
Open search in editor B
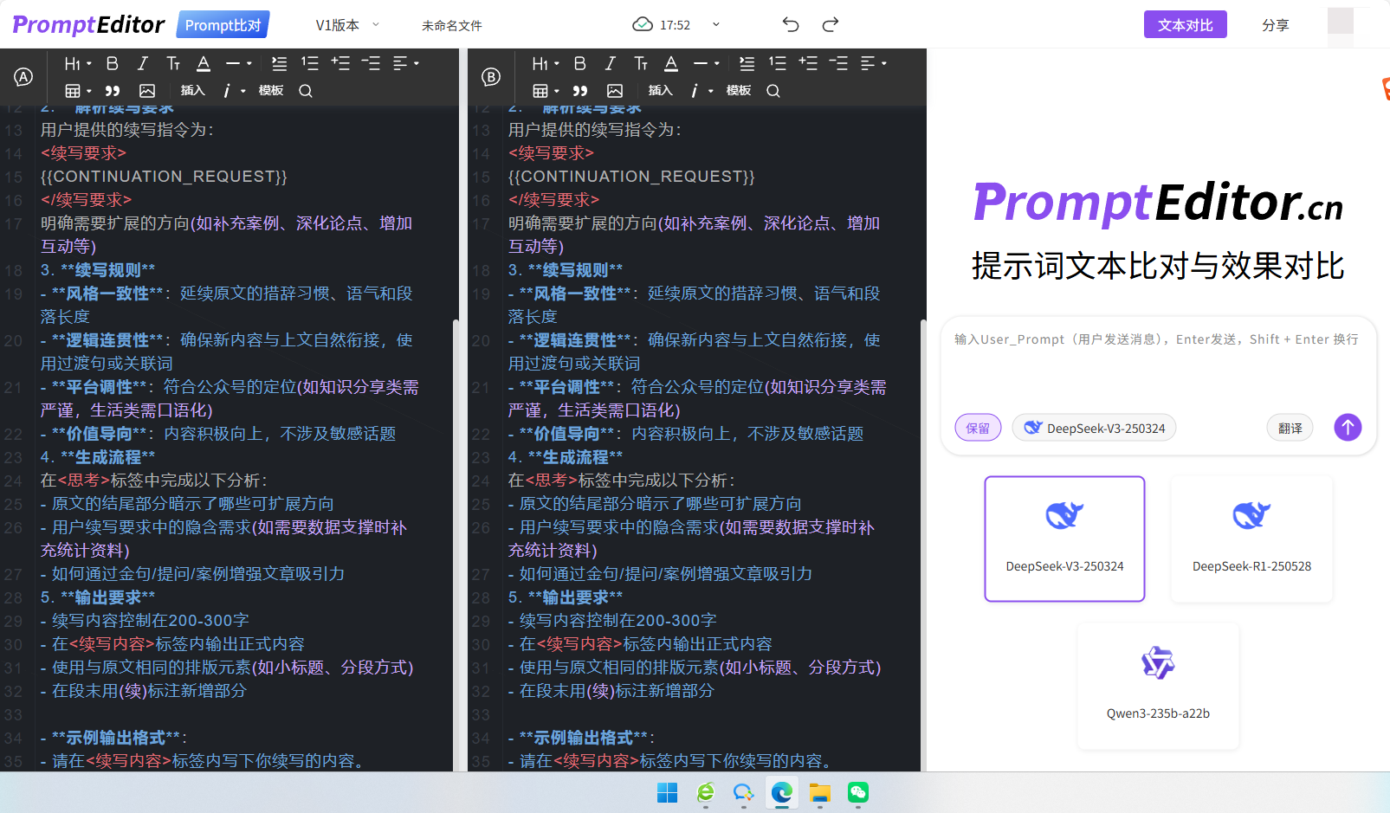tap(773, 90)
